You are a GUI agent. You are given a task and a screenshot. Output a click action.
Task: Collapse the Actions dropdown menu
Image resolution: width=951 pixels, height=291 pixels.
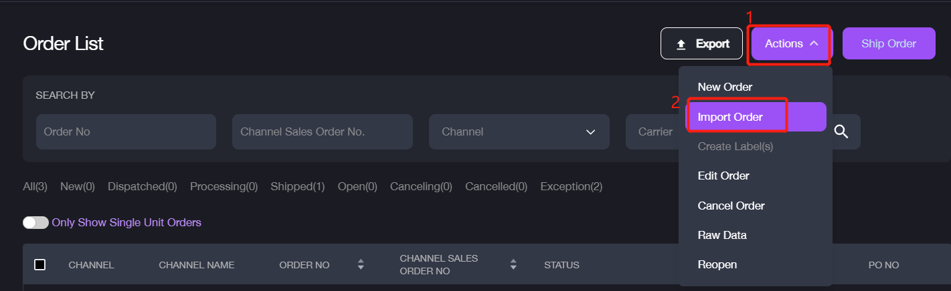(790, 43)
